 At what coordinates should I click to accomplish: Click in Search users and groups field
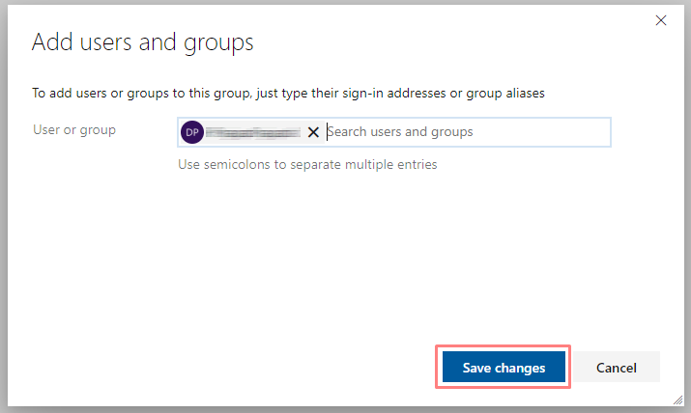pyautogui.click(x=464, y=132)
